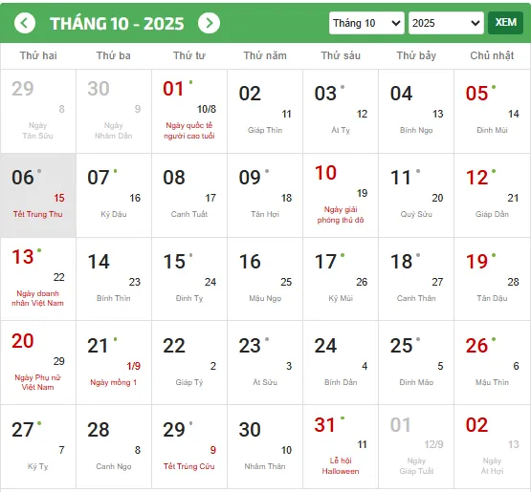Select October 07 Kỷ Dậu
This screenshot has height=492, width=531.
tap(114, 196)
